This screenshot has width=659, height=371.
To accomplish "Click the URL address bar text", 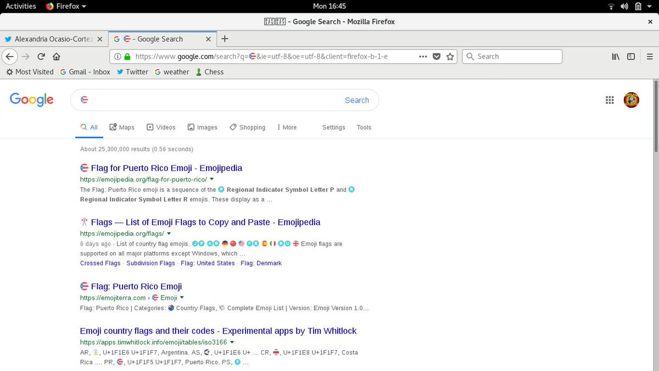I will (x=261, y=56).
